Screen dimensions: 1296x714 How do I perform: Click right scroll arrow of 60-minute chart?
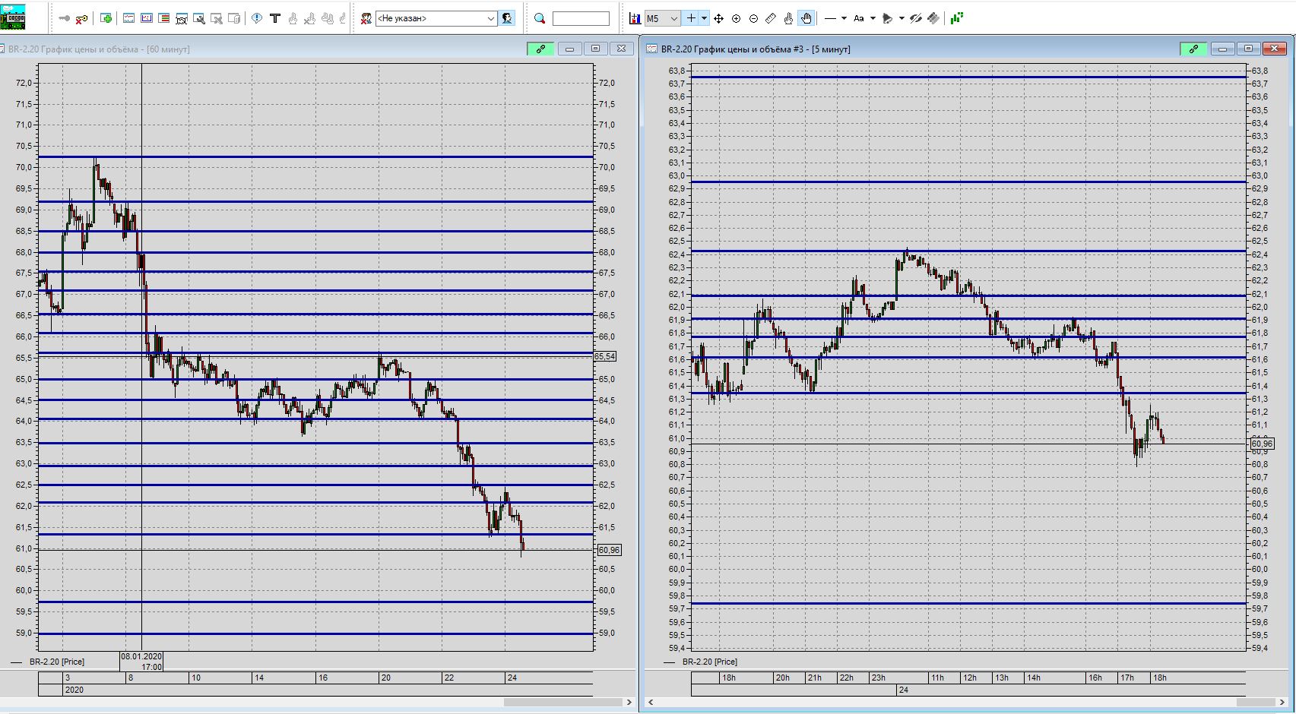[629, 703]
